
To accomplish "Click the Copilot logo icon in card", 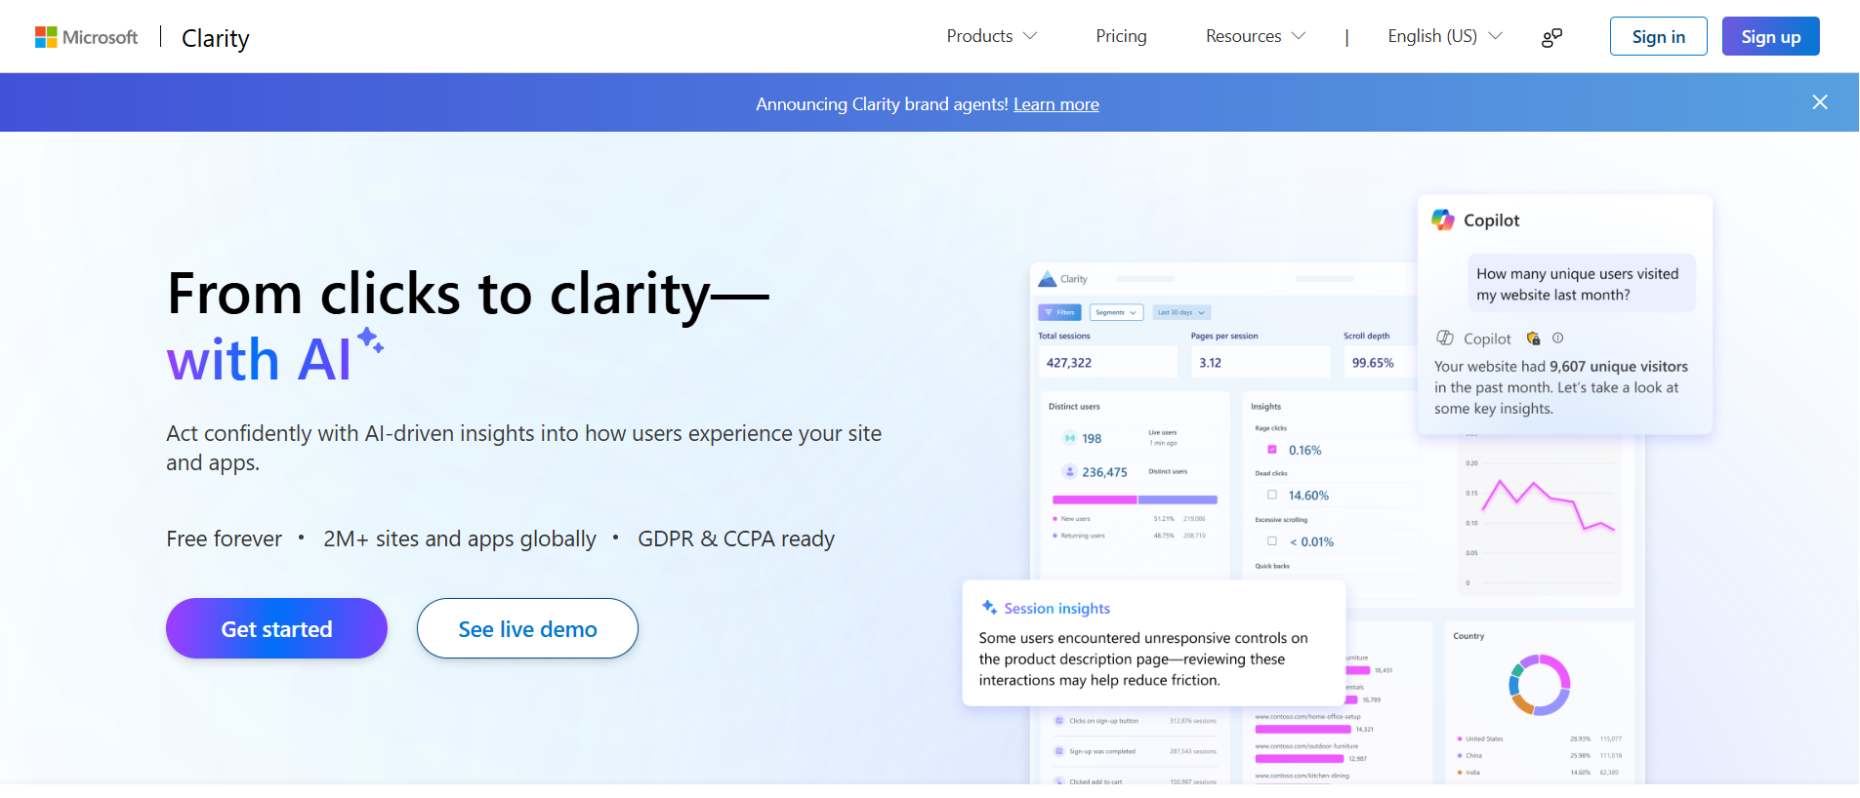I will [1442, 219].
